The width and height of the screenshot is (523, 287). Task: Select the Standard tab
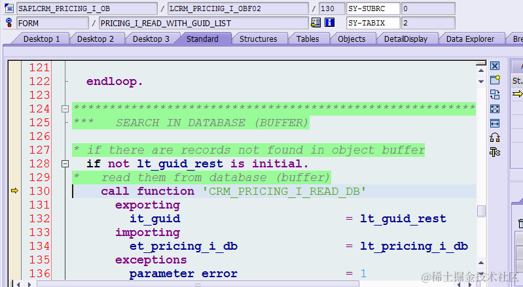coord(202,39)
